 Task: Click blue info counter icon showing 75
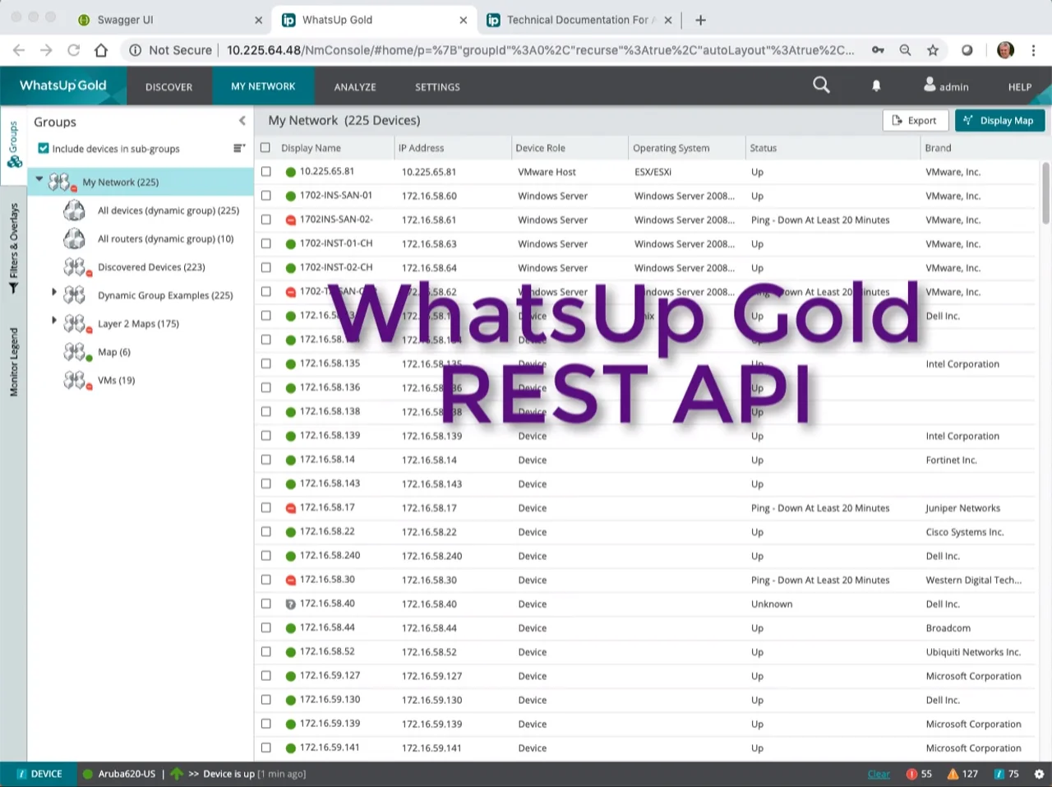click(x=999, y=774)
